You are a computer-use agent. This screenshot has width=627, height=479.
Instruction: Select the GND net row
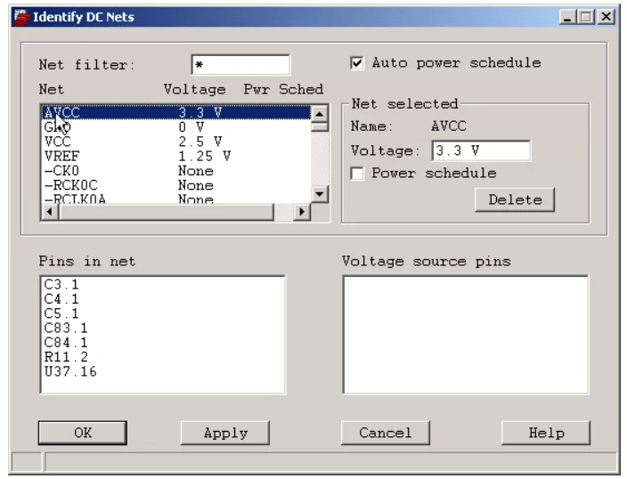point(176,127)
